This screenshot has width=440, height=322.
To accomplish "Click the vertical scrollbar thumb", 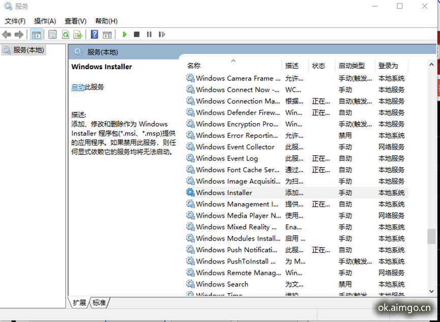I will coord(431,237).
